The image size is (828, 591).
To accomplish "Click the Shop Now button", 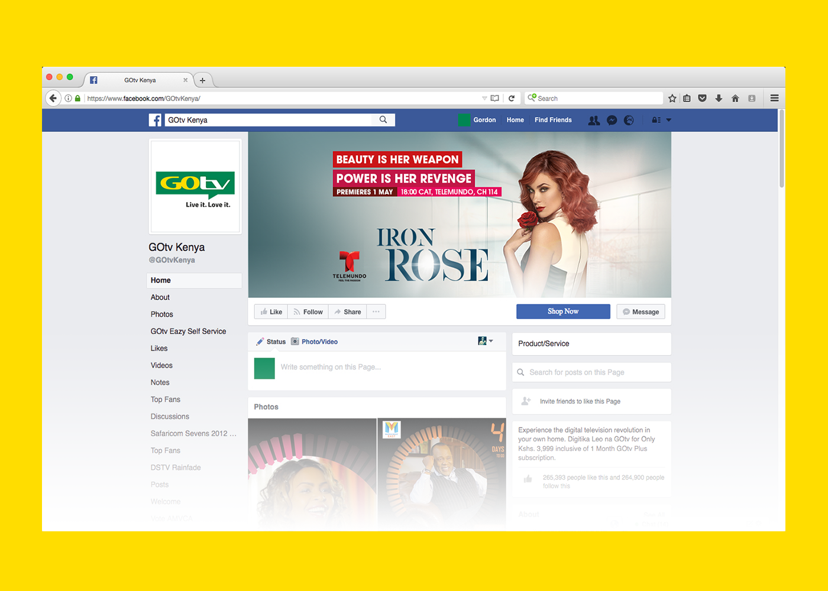I will [x=563, y=311].
